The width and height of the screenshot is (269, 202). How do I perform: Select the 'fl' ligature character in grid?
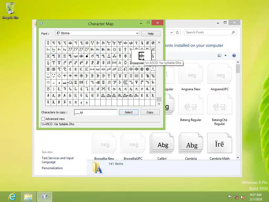(x=75, y=102)
